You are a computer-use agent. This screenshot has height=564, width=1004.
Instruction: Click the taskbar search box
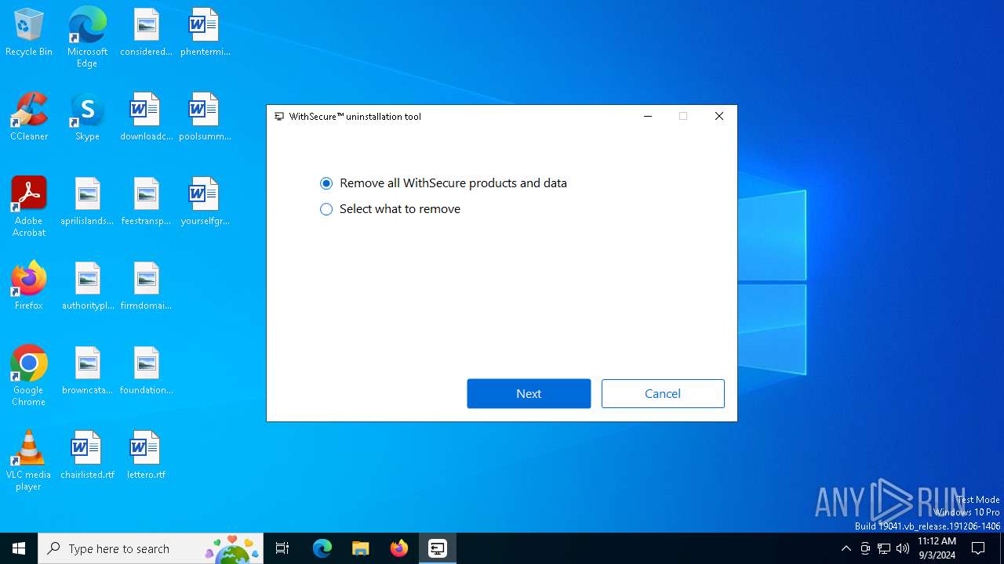pos(151,548)
